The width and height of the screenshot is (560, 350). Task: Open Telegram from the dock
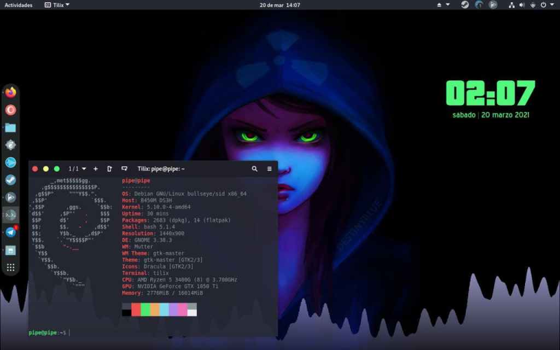click(x=10, y=232)
